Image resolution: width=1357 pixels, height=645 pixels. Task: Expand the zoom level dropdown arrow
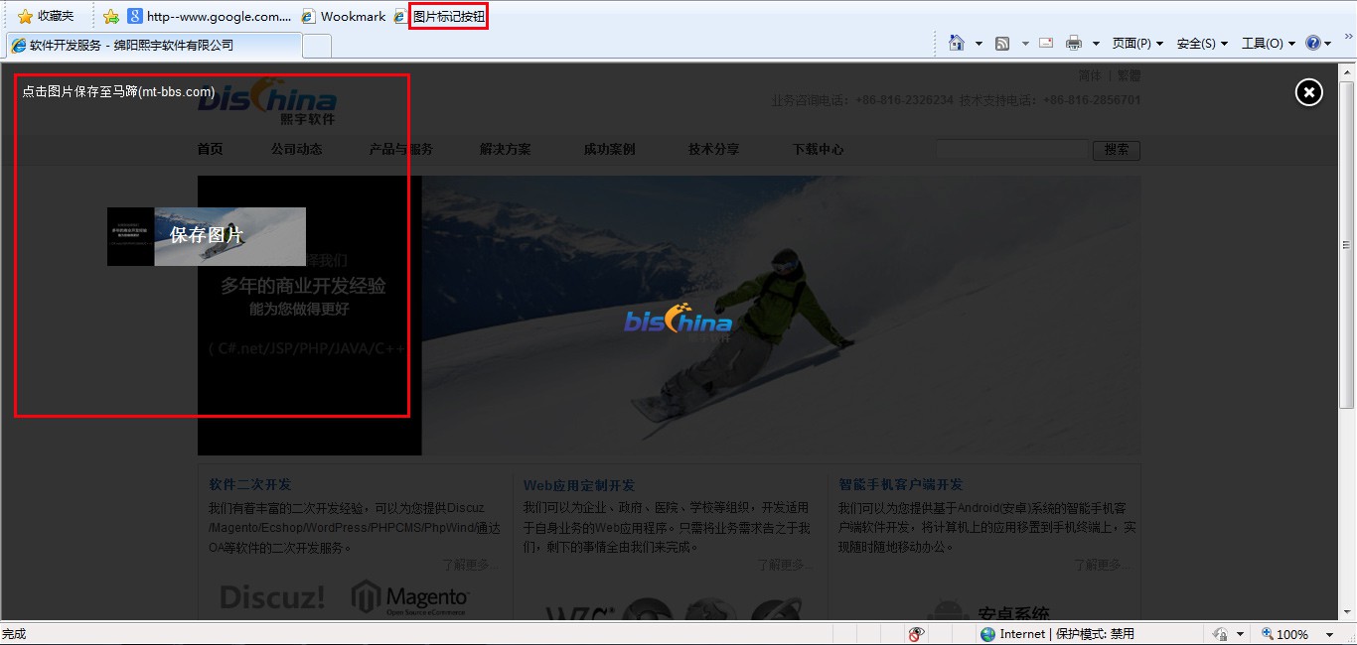coord(1329,635)
